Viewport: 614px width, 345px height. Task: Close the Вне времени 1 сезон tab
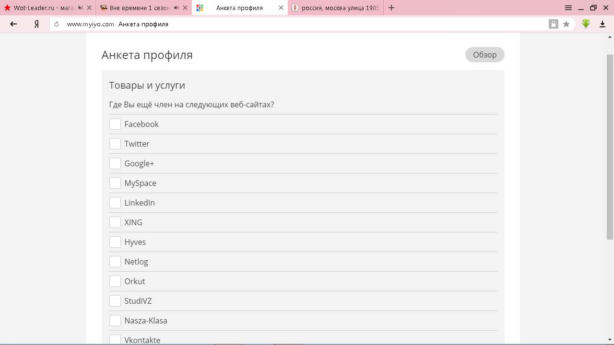pyautogui.click(x=185, y=8)
